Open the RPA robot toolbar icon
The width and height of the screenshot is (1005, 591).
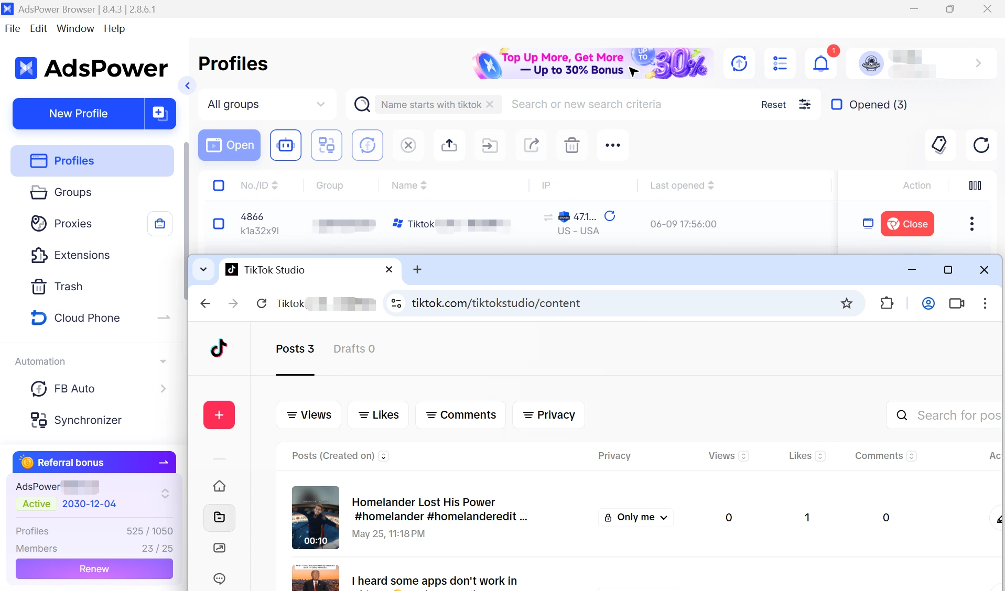286,145
